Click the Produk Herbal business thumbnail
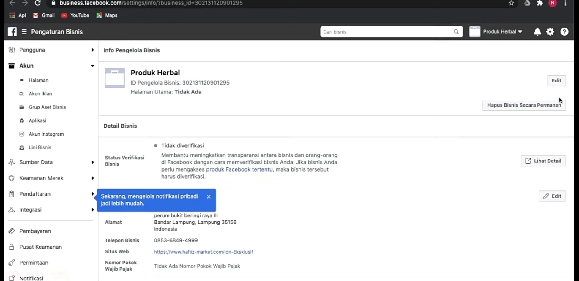Image resolution: width=579 pixels, height=281 pixels. pos(115,78)
